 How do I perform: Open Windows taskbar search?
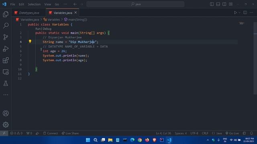click(x=96, y=140)
